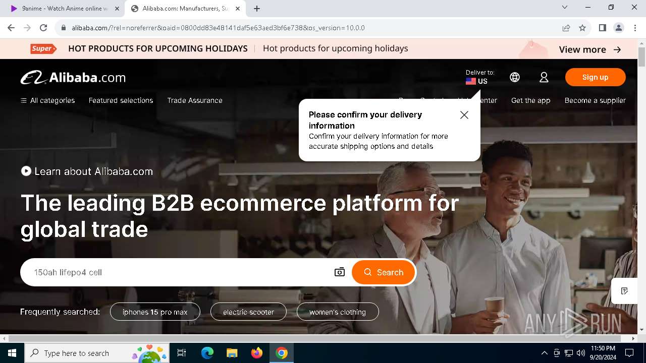Launch Microsoft Edge from taskbar
This screenshot has height=363, width=646.
[207, 353]
